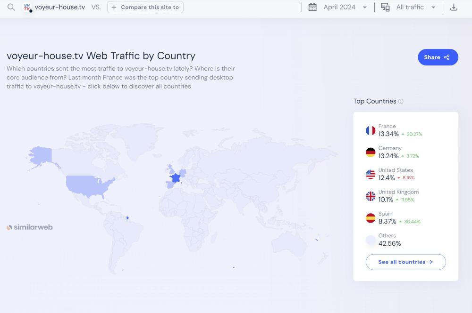This screenshot has height=313, width=472.
Task: Click See all countries button
Action: pos(405,262)
